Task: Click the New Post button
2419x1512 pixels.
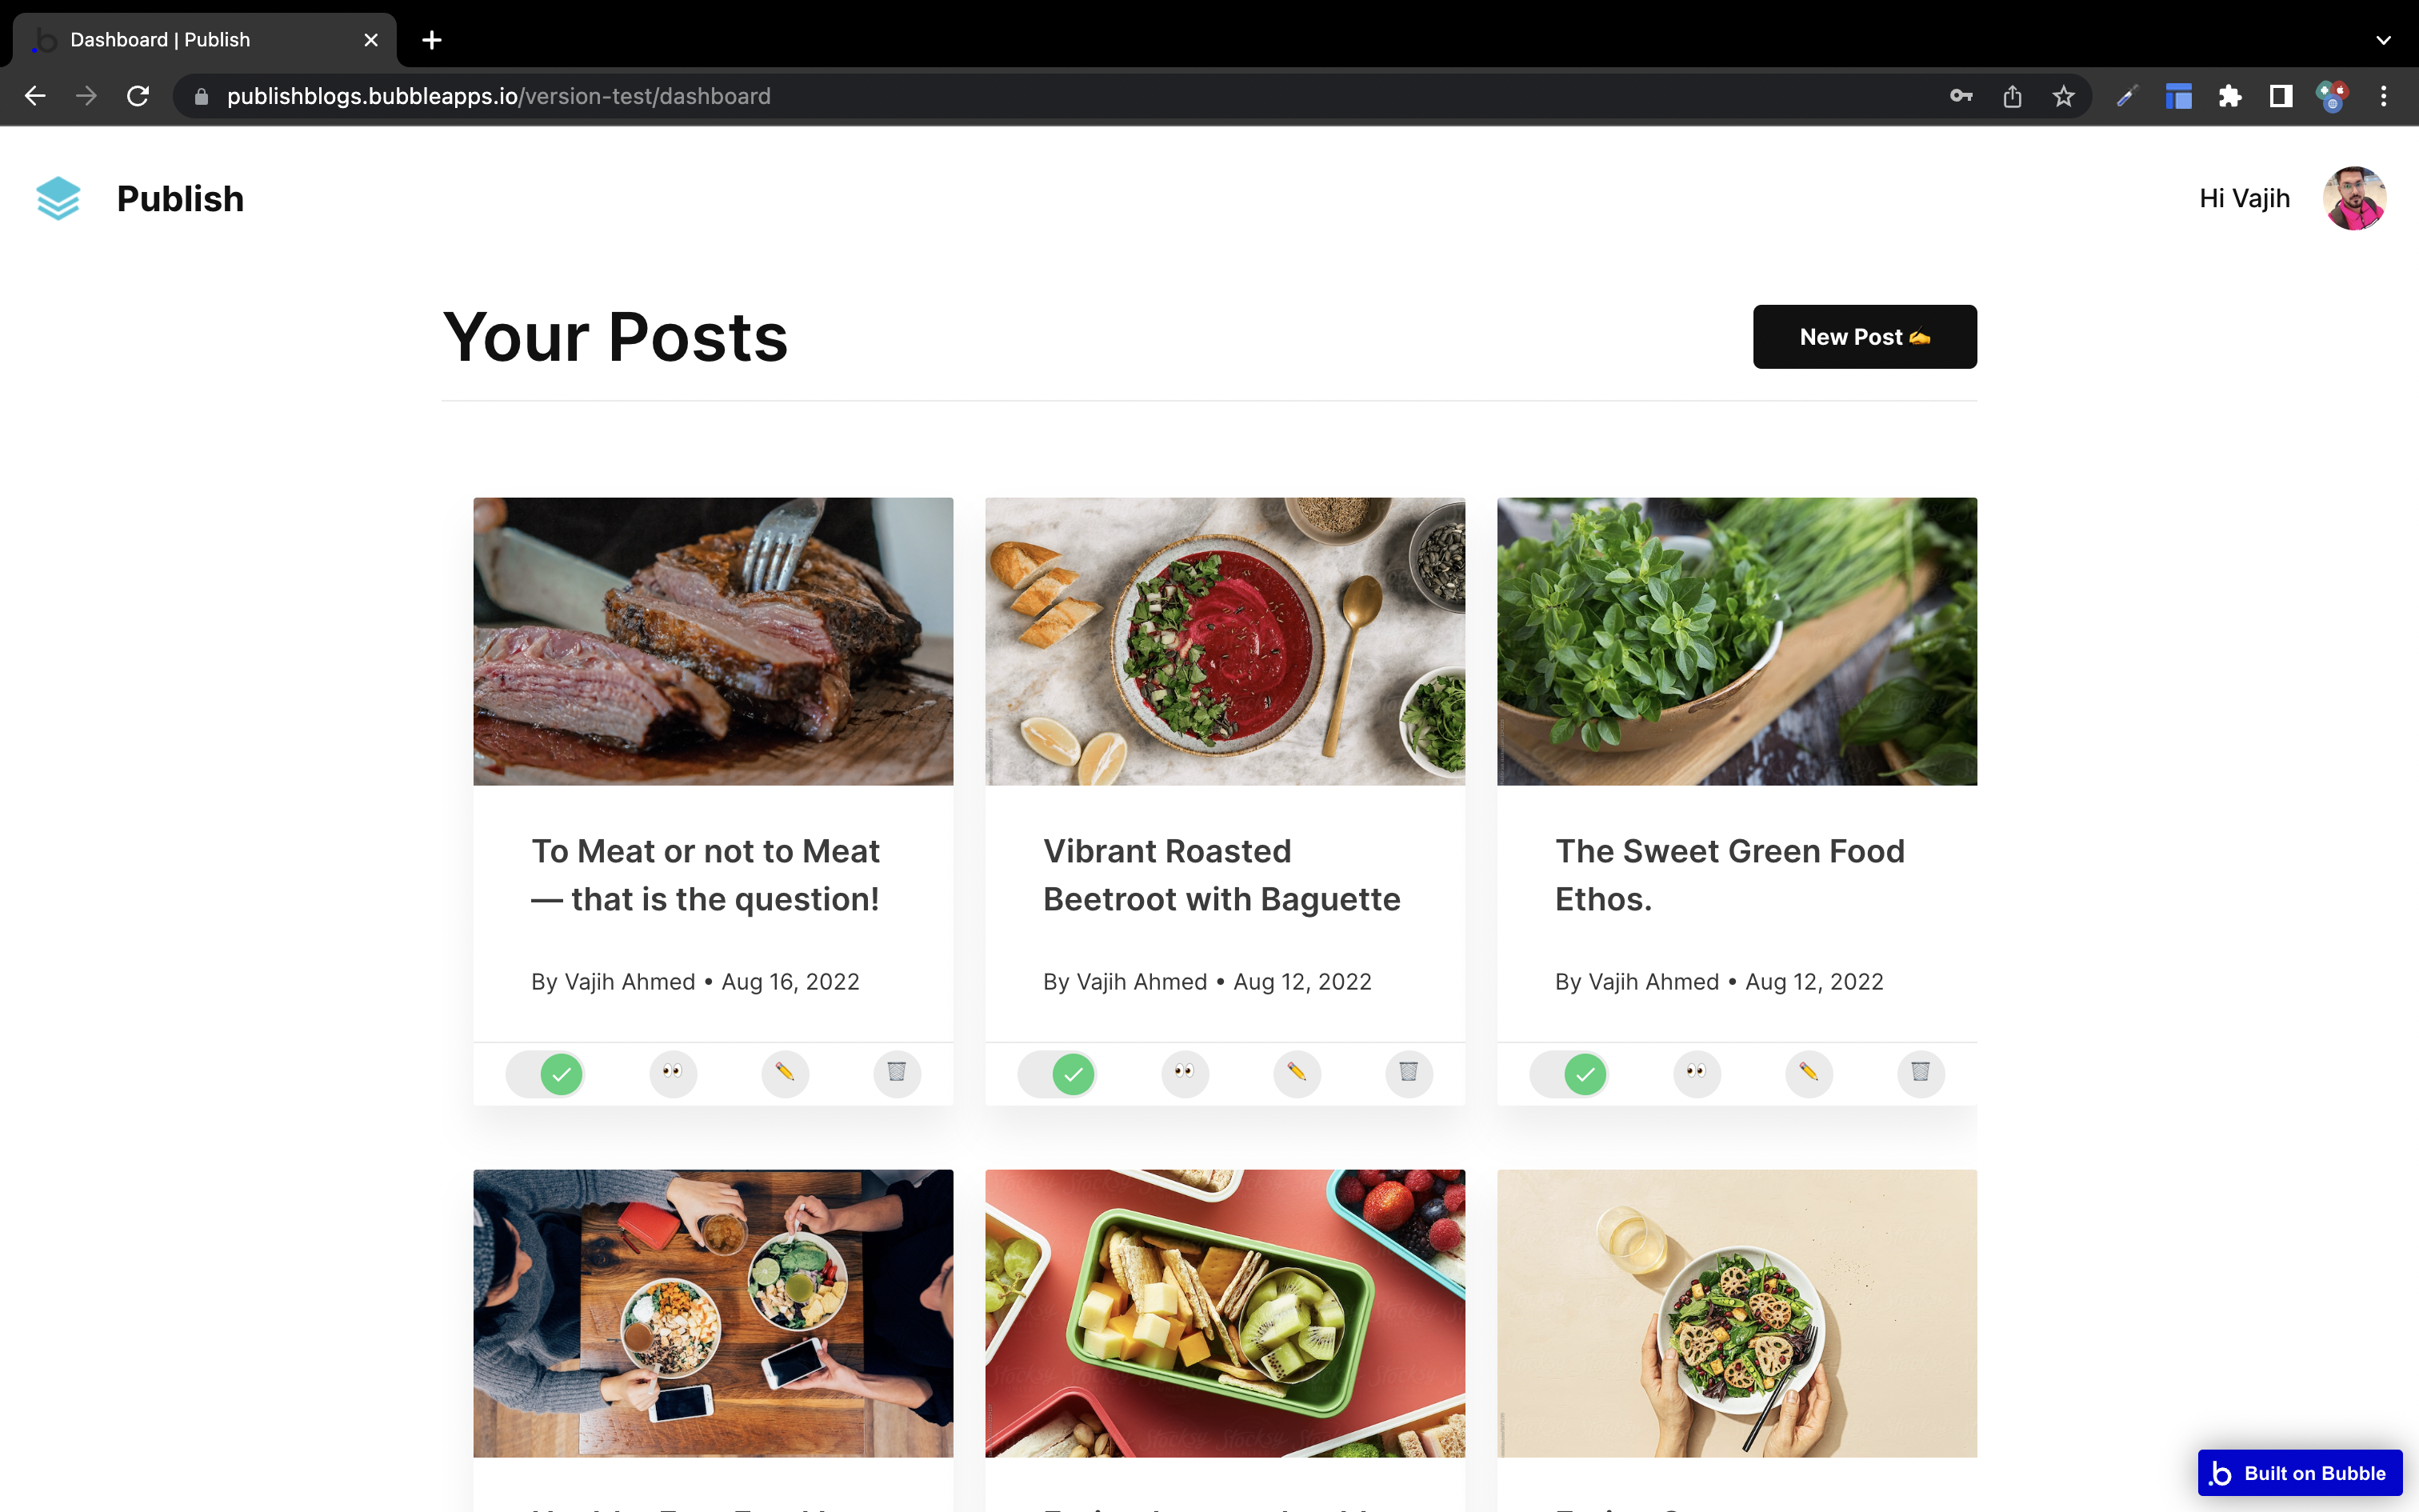Action: pos(1864,337)
